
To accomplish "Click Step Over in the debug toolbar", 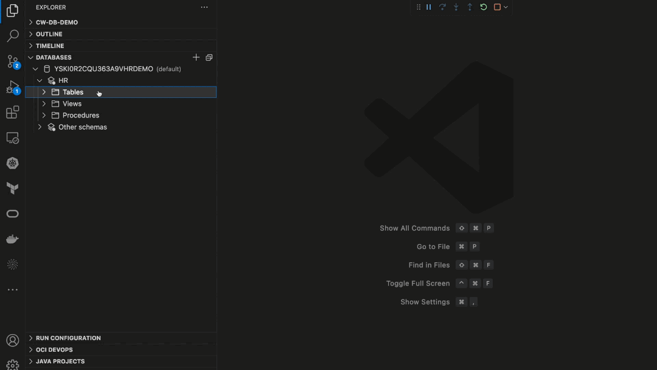I will [442, 7].
